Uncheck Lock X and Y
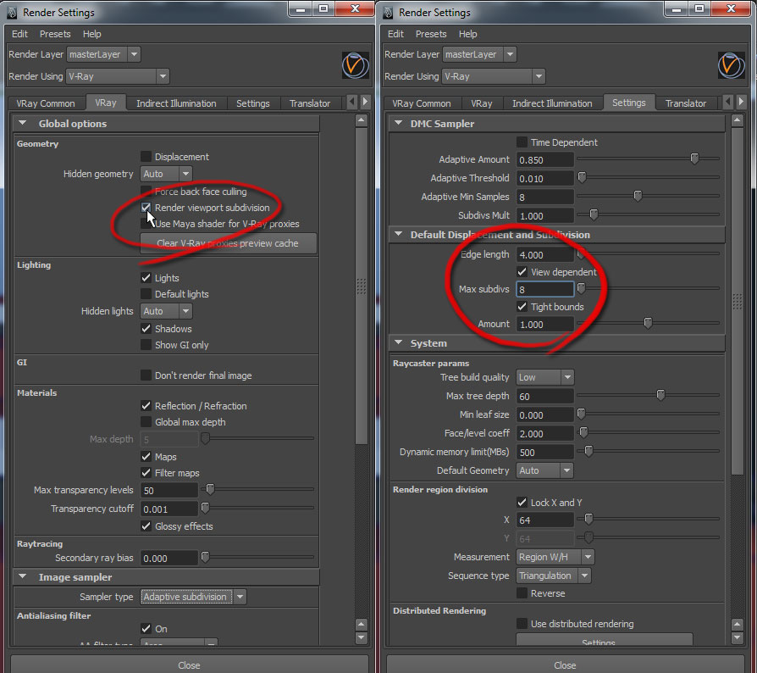757x673 pixels. coord(522,503)
